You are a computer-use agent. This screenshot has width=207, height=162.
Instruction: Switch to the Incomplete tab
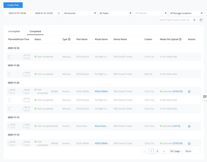14,31
